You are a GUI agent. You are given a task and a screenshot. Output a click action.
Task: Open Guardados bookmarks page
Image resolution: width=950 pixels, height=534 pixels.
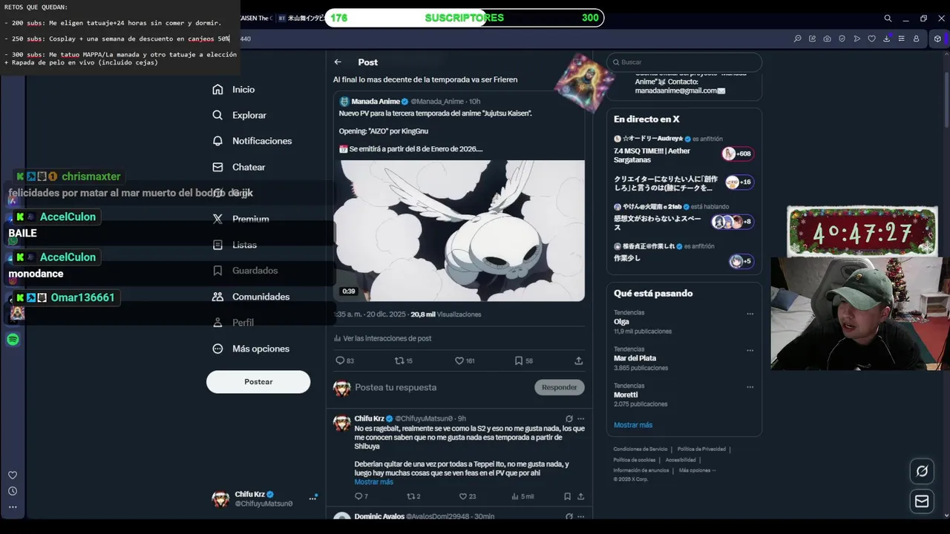(x=244, y=271)
